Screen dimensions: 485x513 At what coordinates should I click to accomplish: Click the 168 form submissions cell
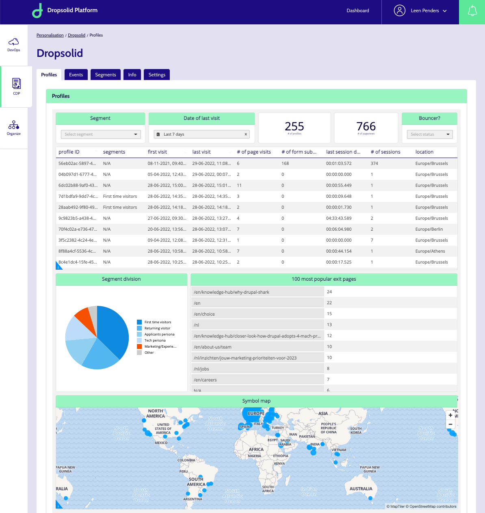pyautogui.click(x=285, y=163)
